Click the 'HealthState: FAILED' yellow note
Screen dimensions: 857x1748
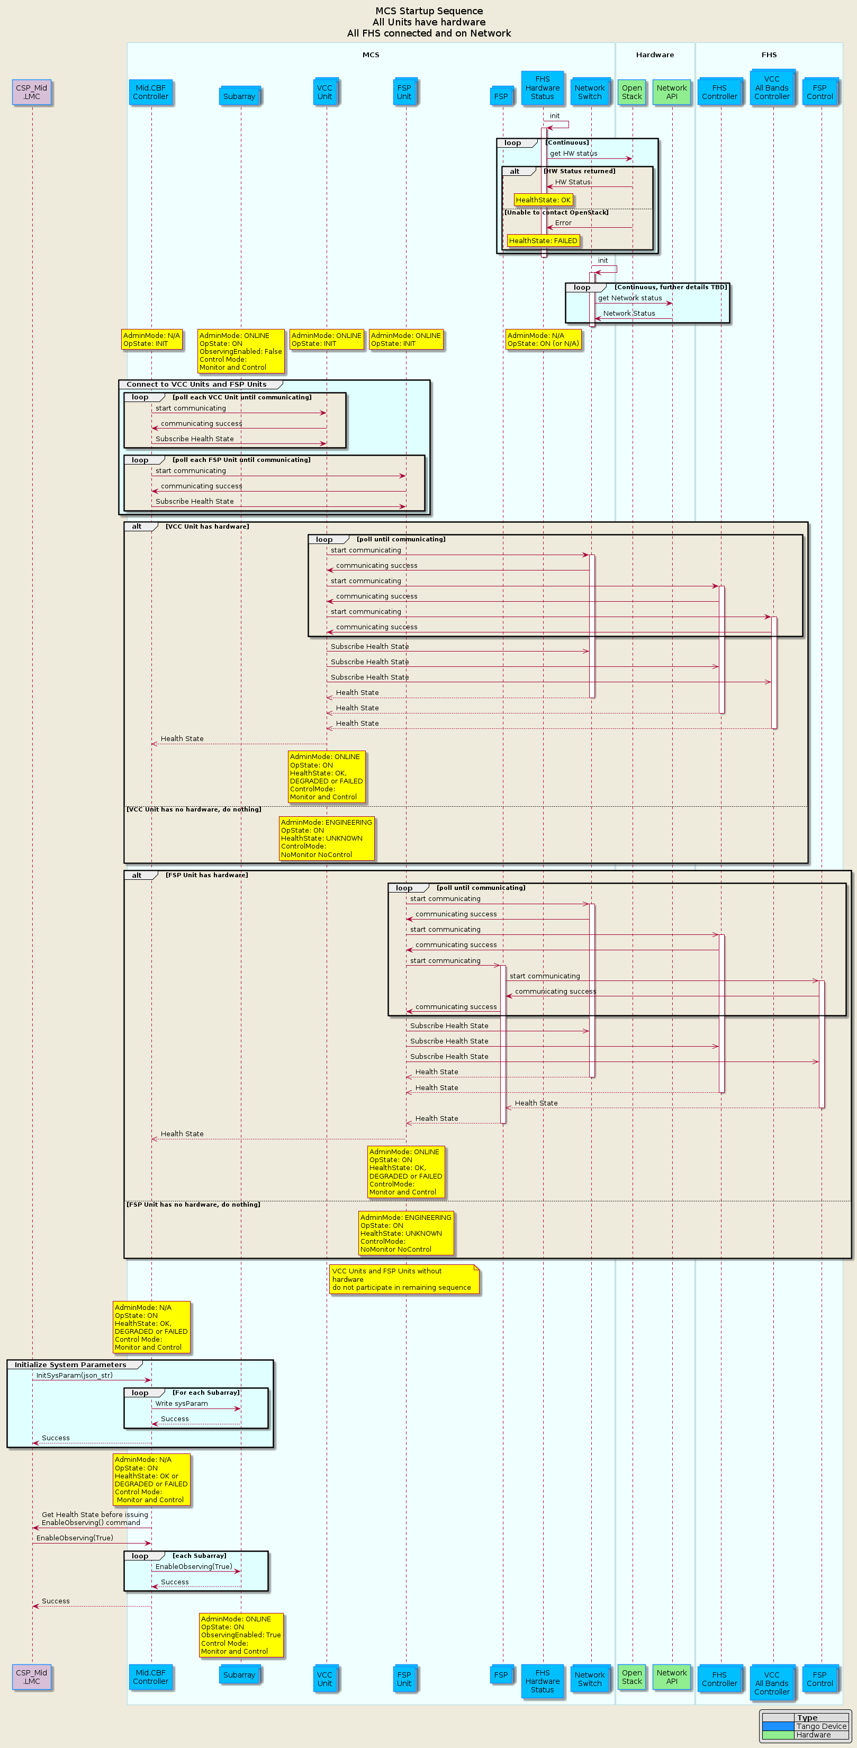pyautogui.click(x=543, y=241)
